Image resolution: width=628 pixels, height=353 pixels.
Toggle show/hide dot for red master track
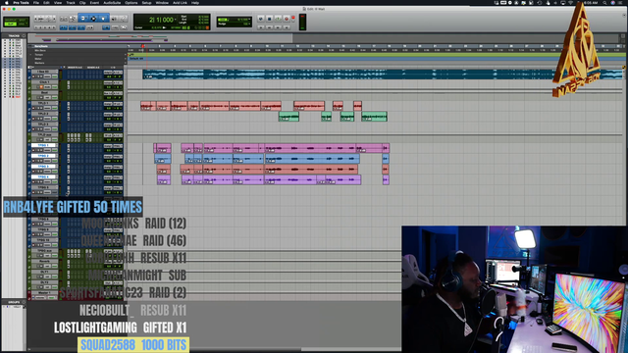[5, 97]
